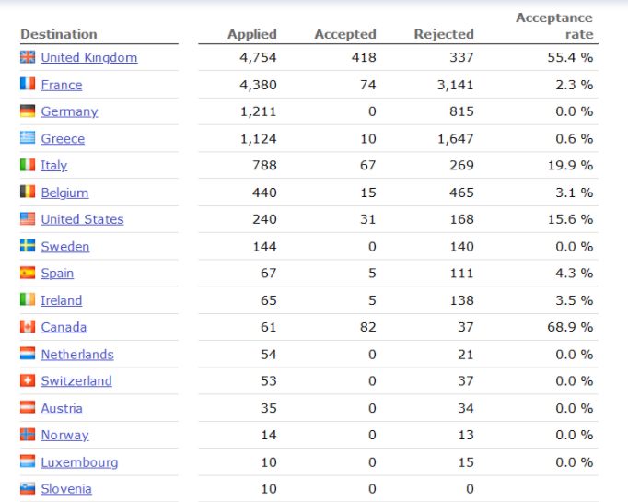Screen dimensions: 628x502
Task: Open the Luxembourg destination link
Action: pos(80,462)
